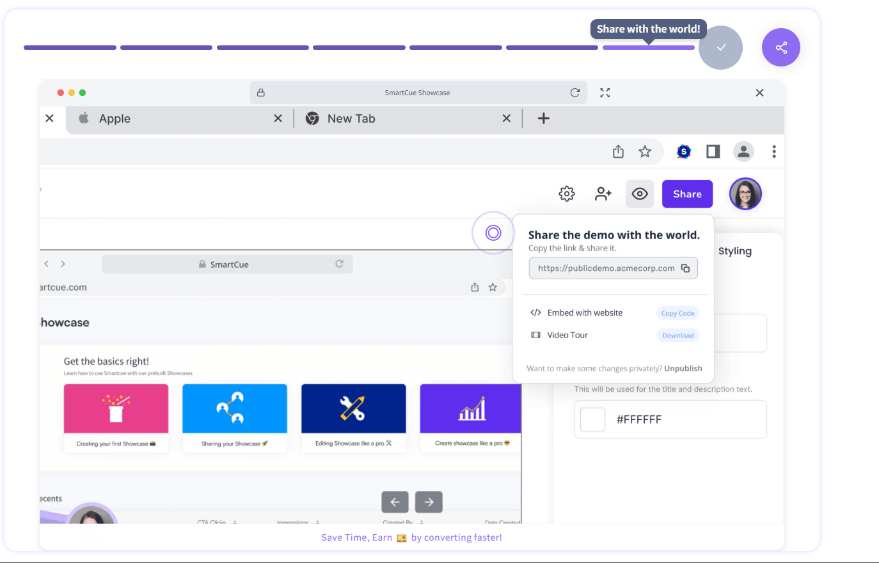879x563 pixels.
Task: Reload the SmartCue Showcase page
Action: [x=574, y=93]
